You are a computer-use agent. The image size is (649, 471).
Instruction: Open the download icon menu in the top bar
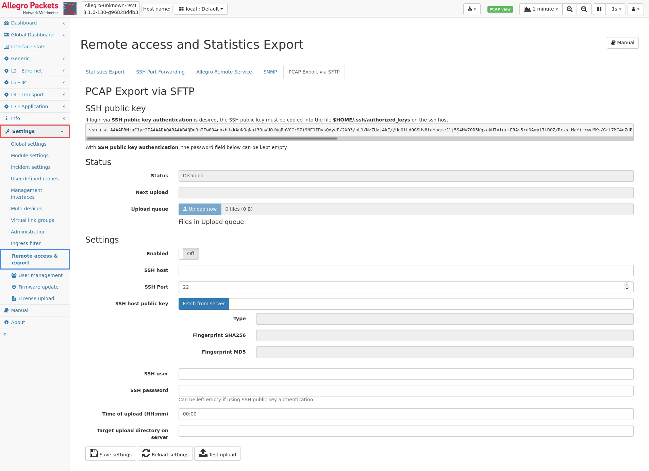(471, 9)
